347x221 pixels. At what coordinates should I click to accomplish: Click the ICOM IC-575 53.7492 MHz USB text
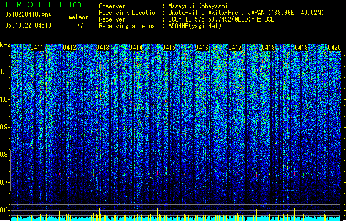tap(221, 19)
